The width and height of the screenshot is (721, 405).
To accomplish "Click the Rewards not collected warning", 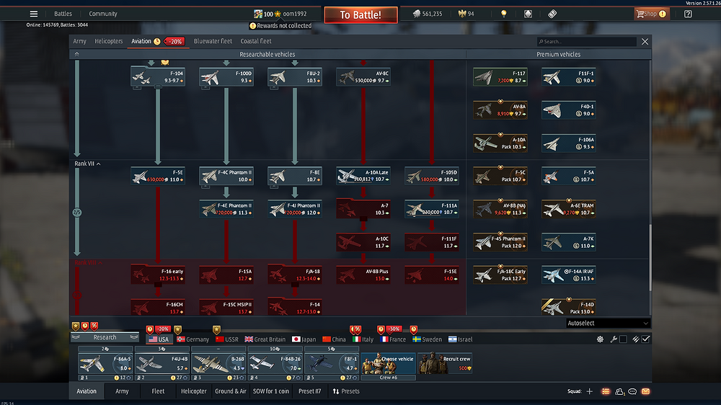I will [280, 26].
